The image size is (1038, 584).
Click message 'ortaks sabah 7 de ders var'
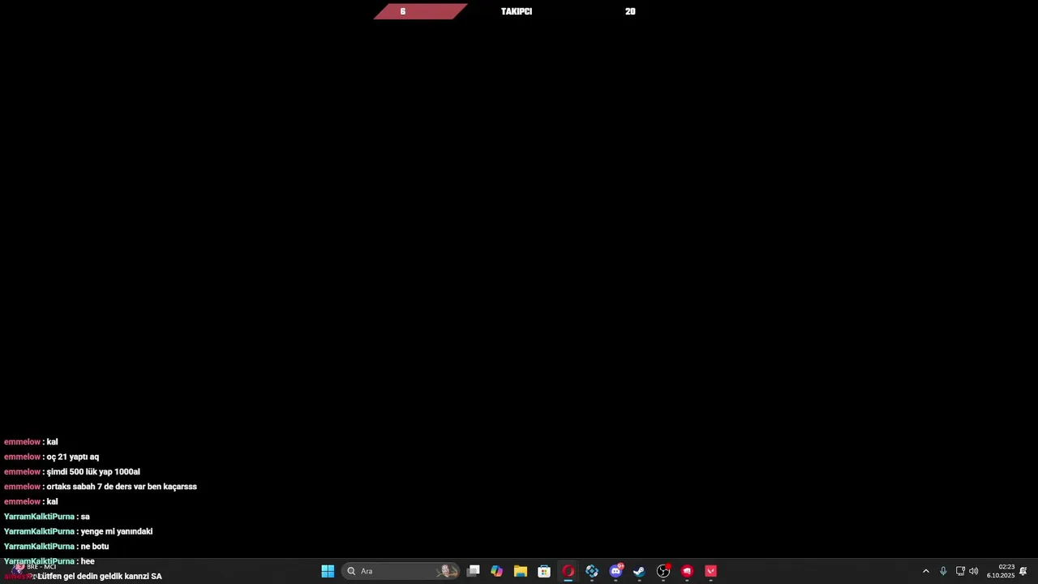click(122, 487)
